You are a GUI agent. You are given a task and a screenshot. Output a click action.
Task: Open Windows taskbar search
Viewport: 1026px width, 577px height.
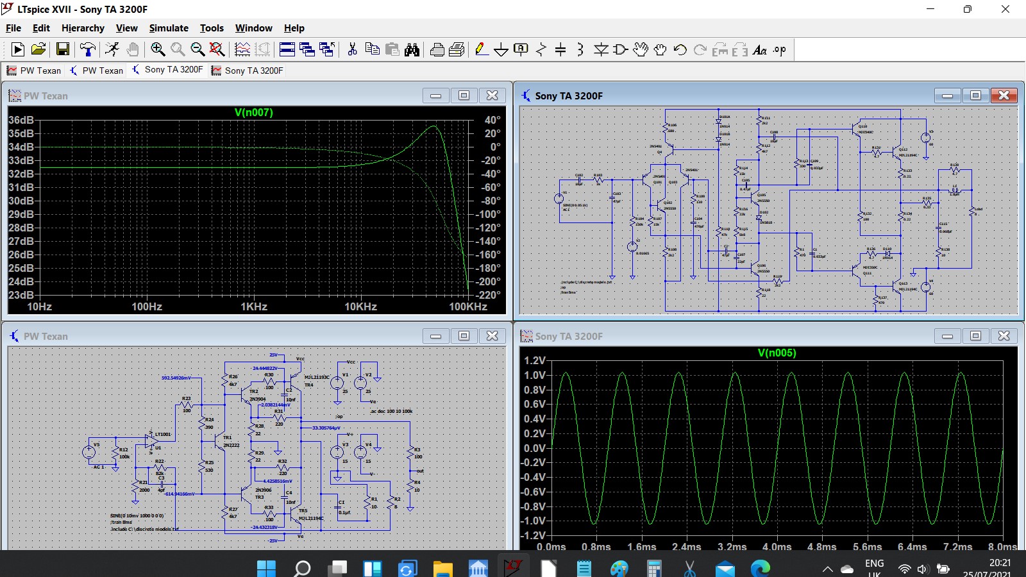click(302, 568)
